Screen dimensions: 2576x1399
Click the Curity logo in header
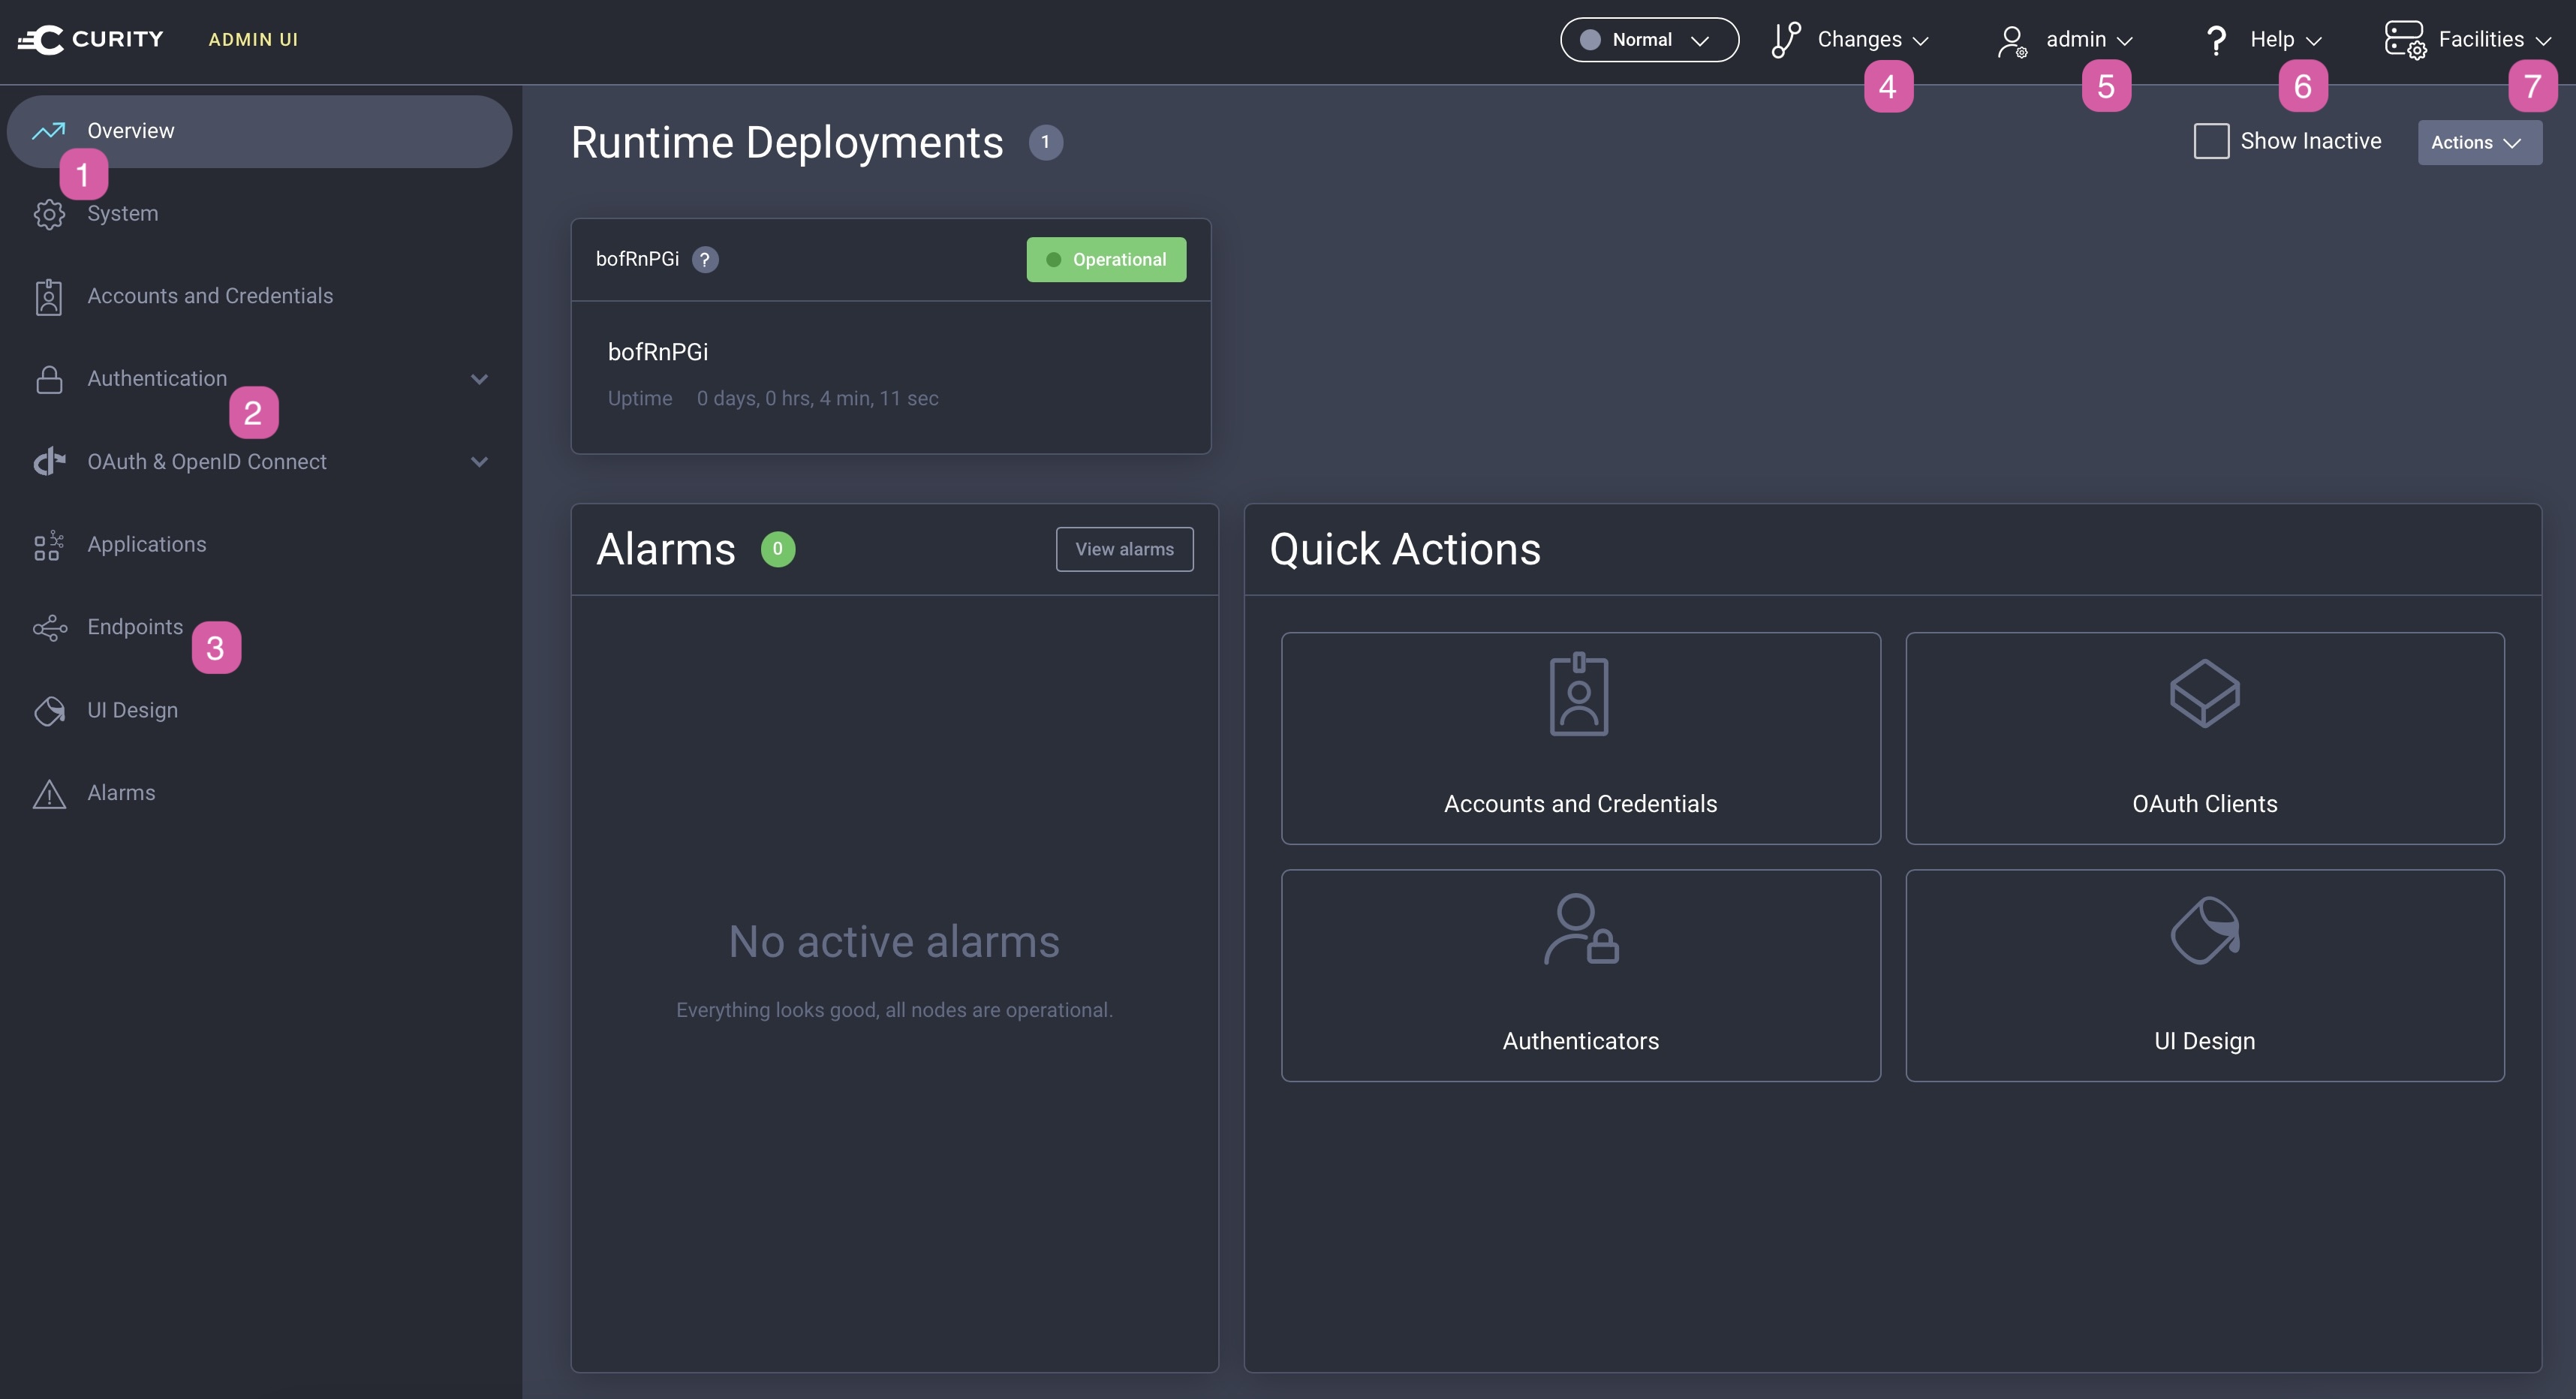91,39
